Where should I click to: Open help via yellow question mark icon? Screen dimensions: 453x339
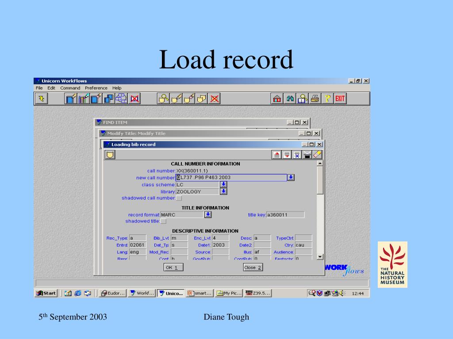[327, 98]
